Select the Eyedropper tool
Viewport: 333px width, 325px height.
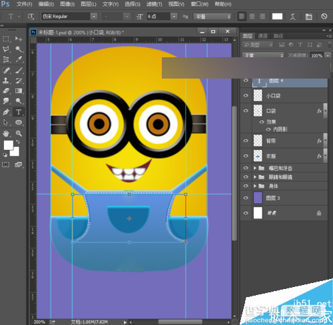tap(19, 59)
